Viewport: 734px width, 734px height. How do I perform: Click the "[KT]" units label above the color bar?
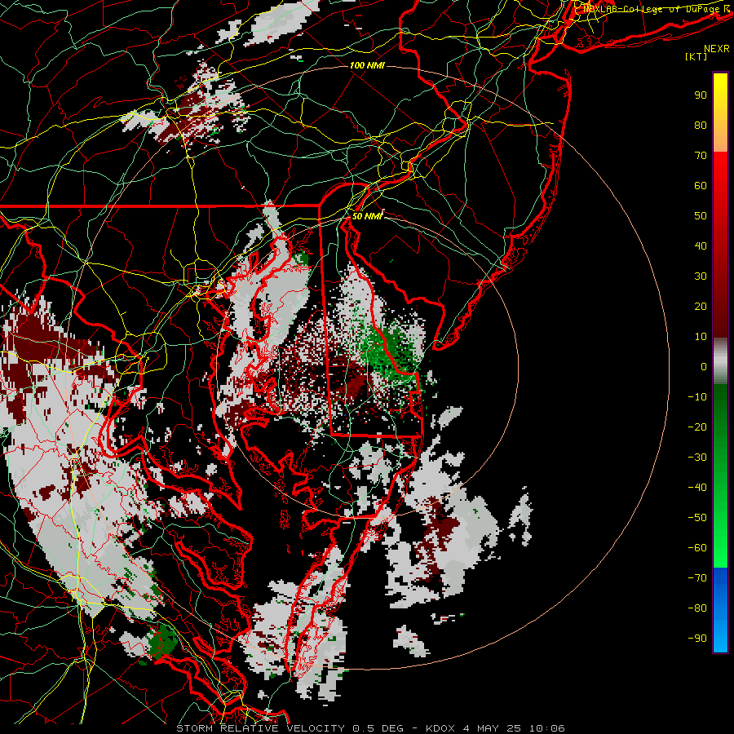pyautogui.click(x=696, y=56)
